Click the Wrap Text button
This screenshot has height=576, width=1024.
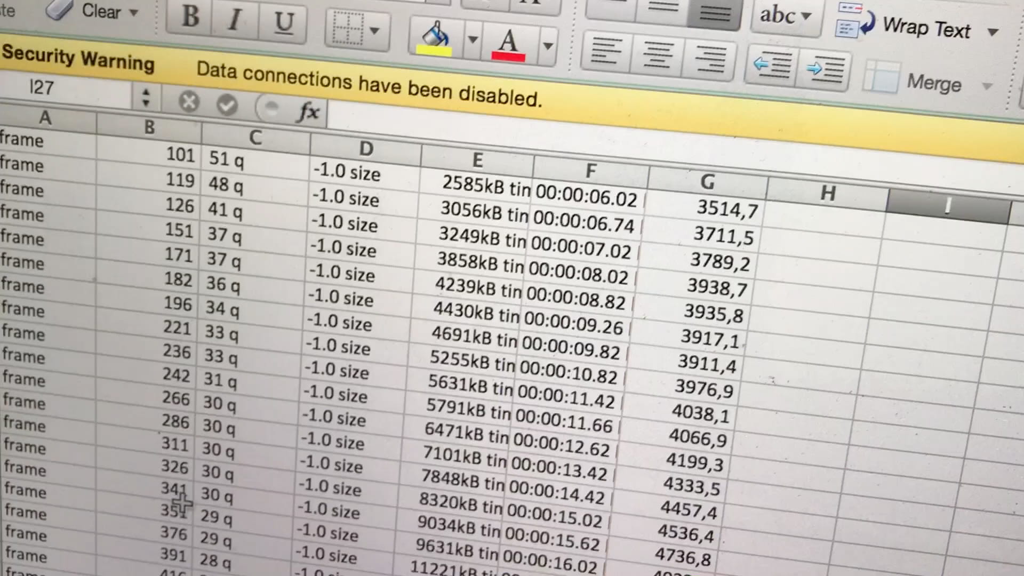(926, 27)
